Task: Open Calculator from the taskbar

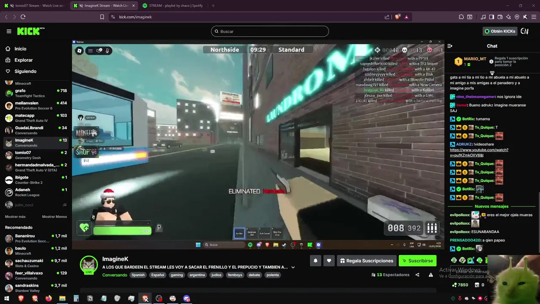Action: tap(76, 299)
